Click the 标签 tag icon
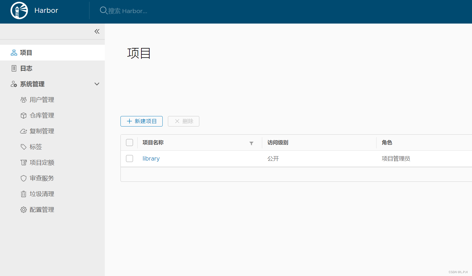This screenshot has height=276, width=472. pyautogui.click(x=24, y=147)
